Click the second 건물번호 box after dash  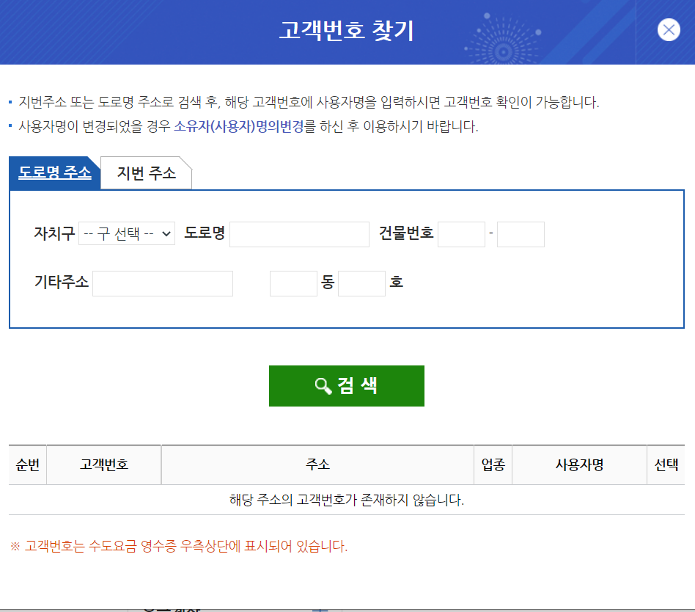(521, 234)
